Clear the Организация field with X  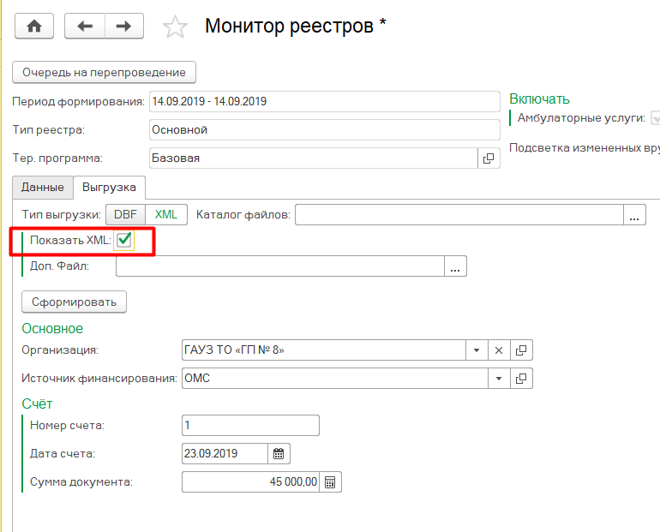[499, 350]
